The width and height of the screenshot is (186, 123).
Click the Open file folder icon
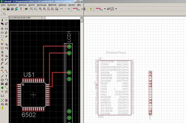click(x=4, y=9)
